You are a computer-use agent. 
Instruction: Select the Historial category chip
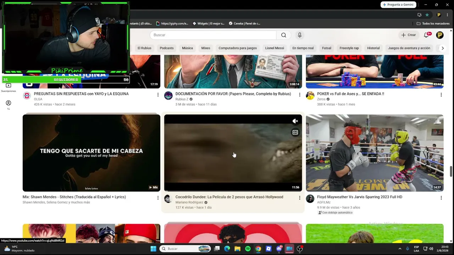point(373,48)
